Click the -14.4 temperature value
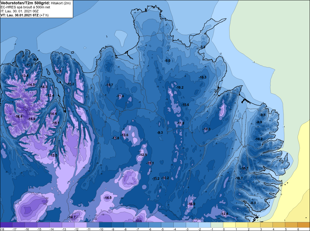 coord(53,114)
